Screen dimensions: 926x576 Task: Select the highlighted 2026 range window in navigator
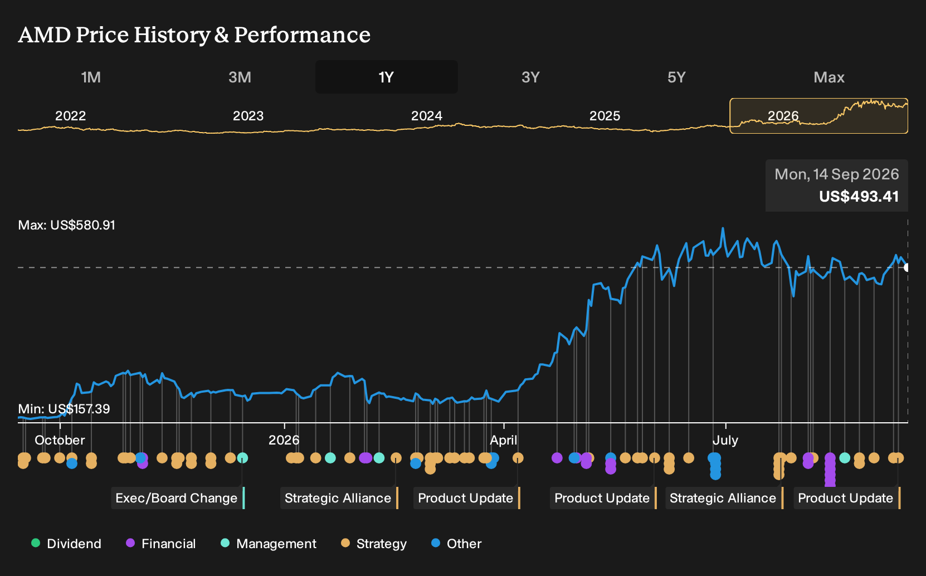point(819,116)
